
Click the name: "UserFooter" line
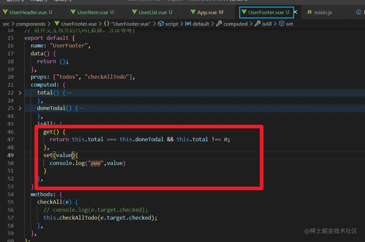click(61, 46)
